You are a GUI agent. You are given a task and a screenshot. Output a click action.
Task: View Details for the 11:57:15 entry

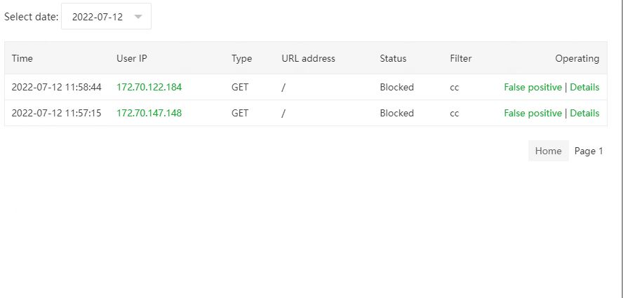[x=584, y=113]
